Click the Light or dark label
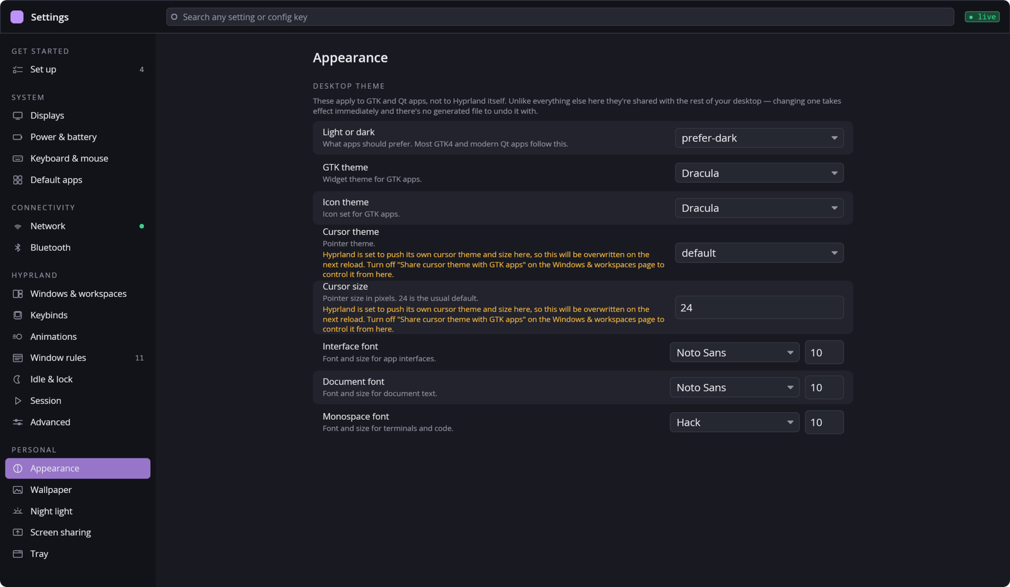Screen dimensions: 1010x587 coord(348,132)
